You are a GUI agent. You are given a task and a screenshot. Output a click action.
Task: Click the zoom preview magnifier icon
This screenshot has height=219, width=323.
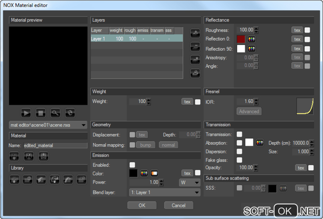point(55,113)
